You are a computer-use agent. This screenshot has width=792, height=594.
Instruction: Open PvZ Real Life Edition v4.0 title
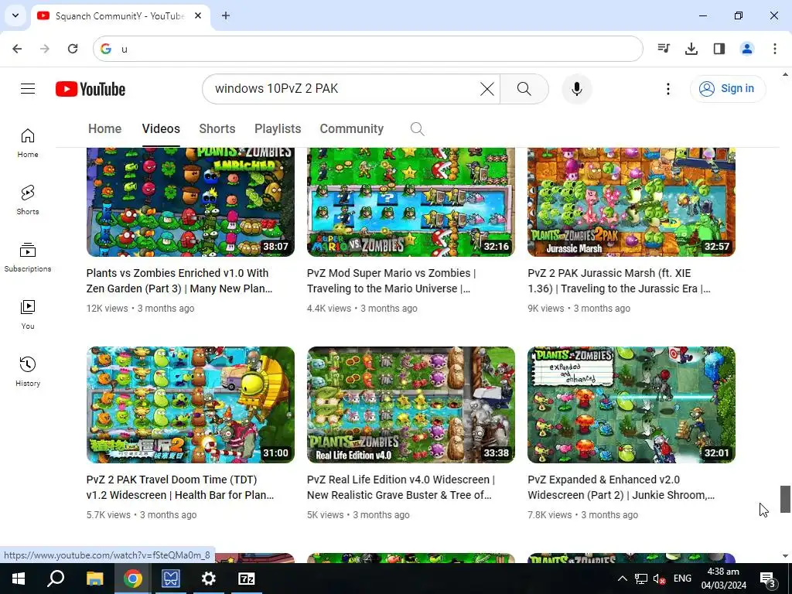pos(401,487)
